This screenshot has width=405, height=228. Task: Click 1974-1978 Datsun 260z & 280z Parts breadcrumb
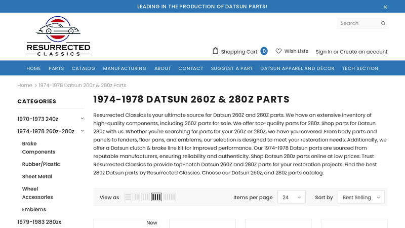point(83,85)
